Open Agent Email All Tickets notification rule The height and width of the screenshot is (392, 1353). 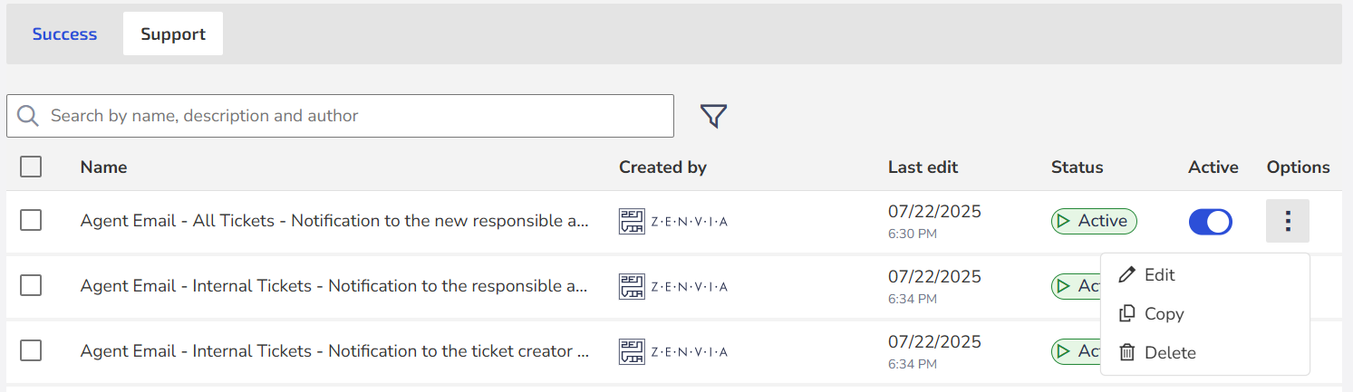[334, 221]
